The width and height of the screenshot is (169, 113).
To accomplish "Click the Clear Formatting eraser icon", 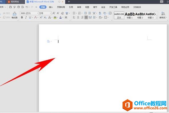I will tap(62, 13).
